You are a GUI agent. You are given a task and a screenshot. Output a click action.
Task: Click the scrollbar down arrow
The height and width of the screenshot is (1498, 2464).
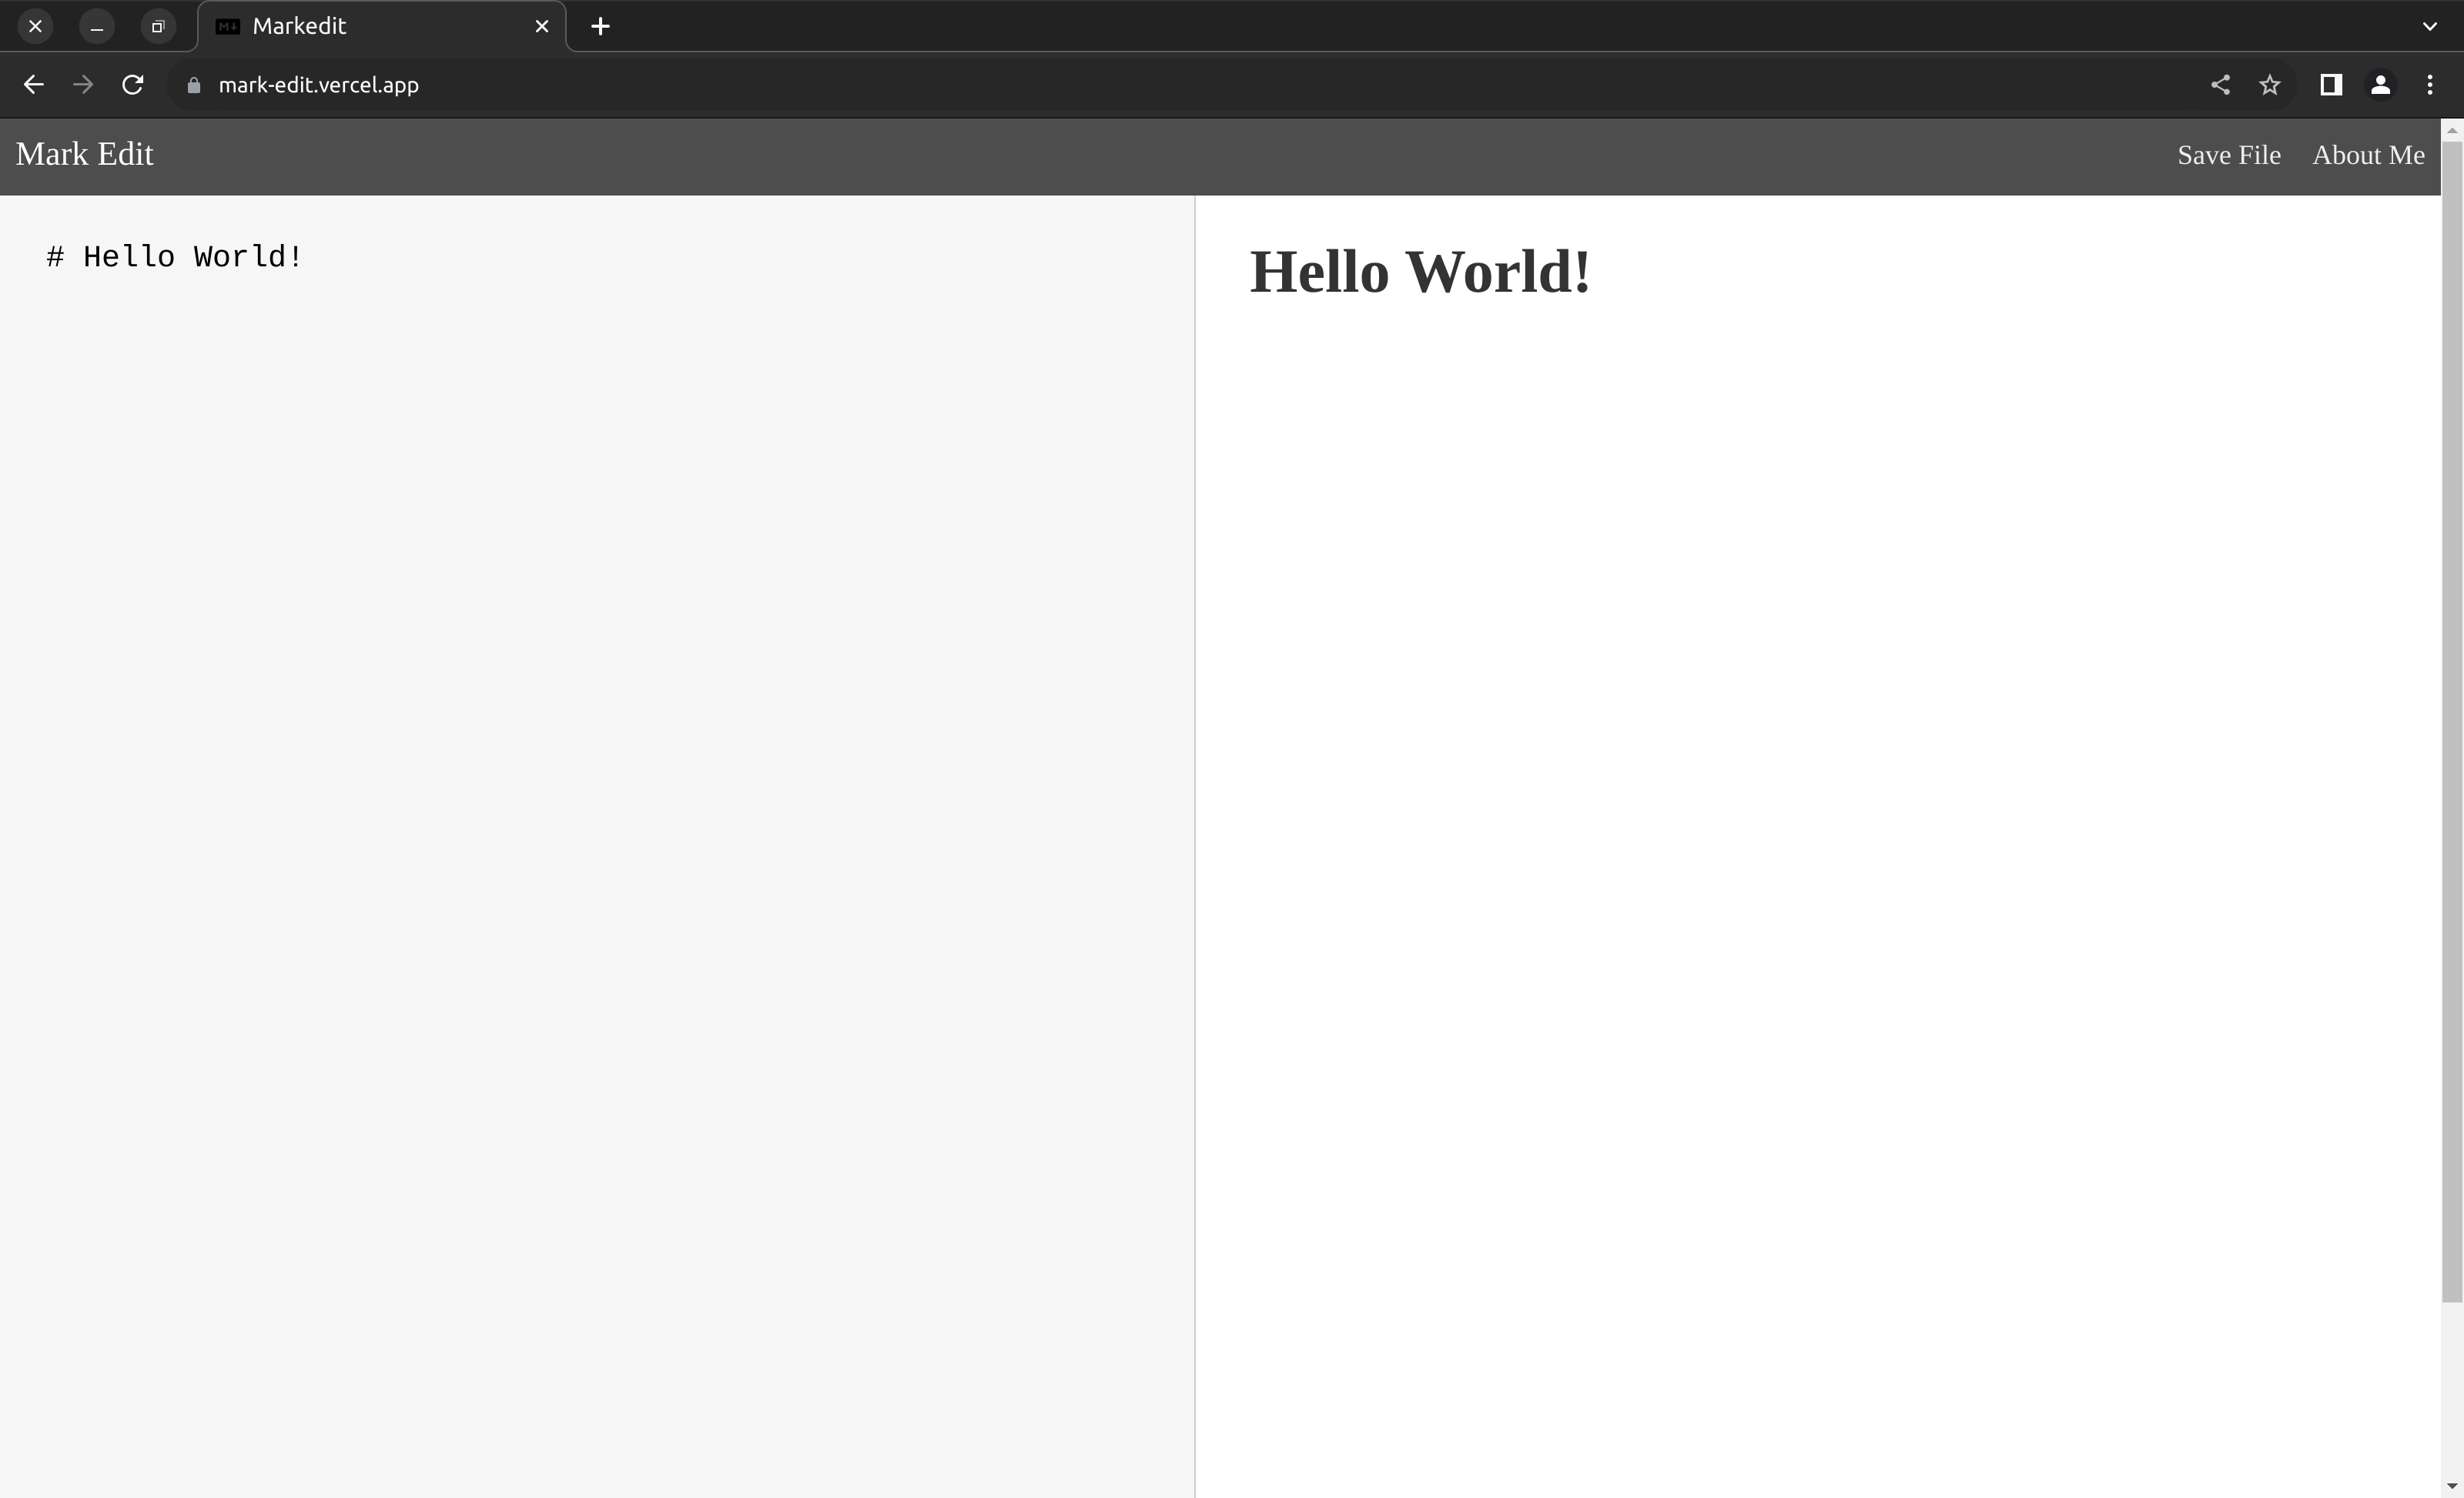[2452, 1487]
